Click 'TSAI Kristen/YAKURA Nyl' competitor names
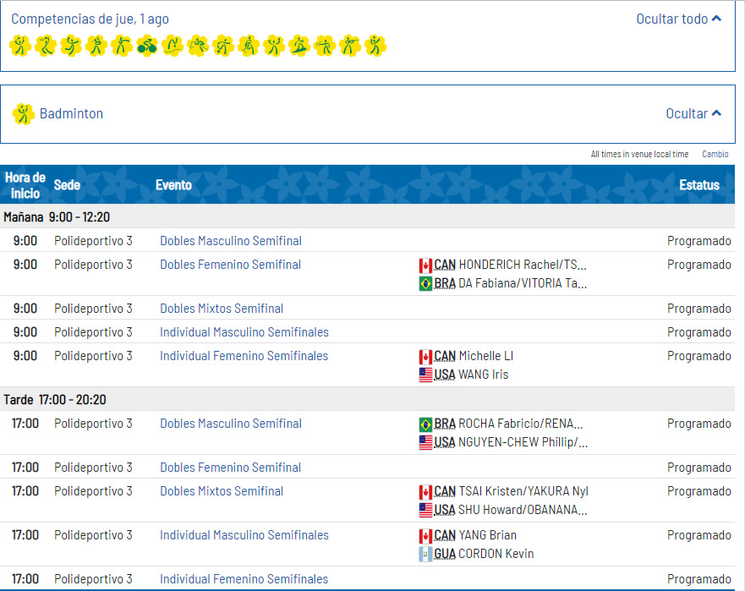The width and height of the screenshot is (745, 591). pyautogui.click(x=523, y=491)
